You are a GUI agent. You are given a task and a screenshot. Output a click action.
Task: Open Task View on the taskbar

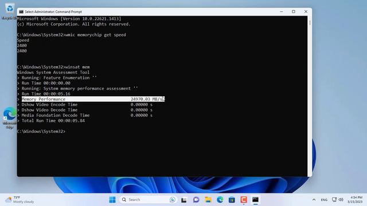pos(184,200)
